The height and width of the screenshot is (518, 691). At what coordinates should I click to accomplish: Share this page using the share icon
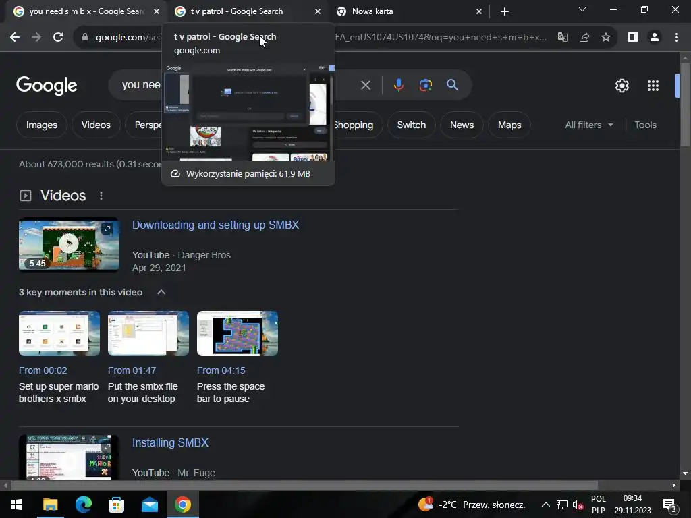(584, 38)
